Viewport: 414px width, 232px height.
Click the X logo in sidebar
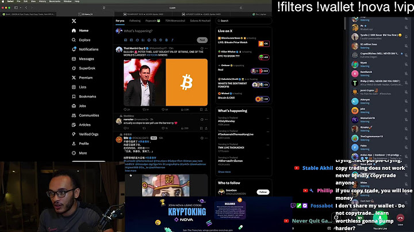pos(74,21)
